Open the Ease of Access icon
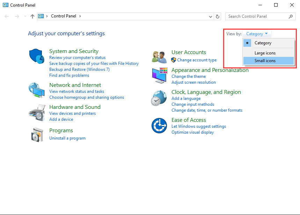Viewport: 300px width, 215px height. point(159,126)
